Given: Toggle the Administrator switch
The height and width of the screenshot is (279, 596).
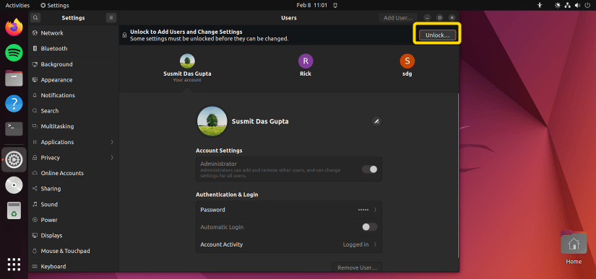Looking at the screenshot, I should [369, 169].
